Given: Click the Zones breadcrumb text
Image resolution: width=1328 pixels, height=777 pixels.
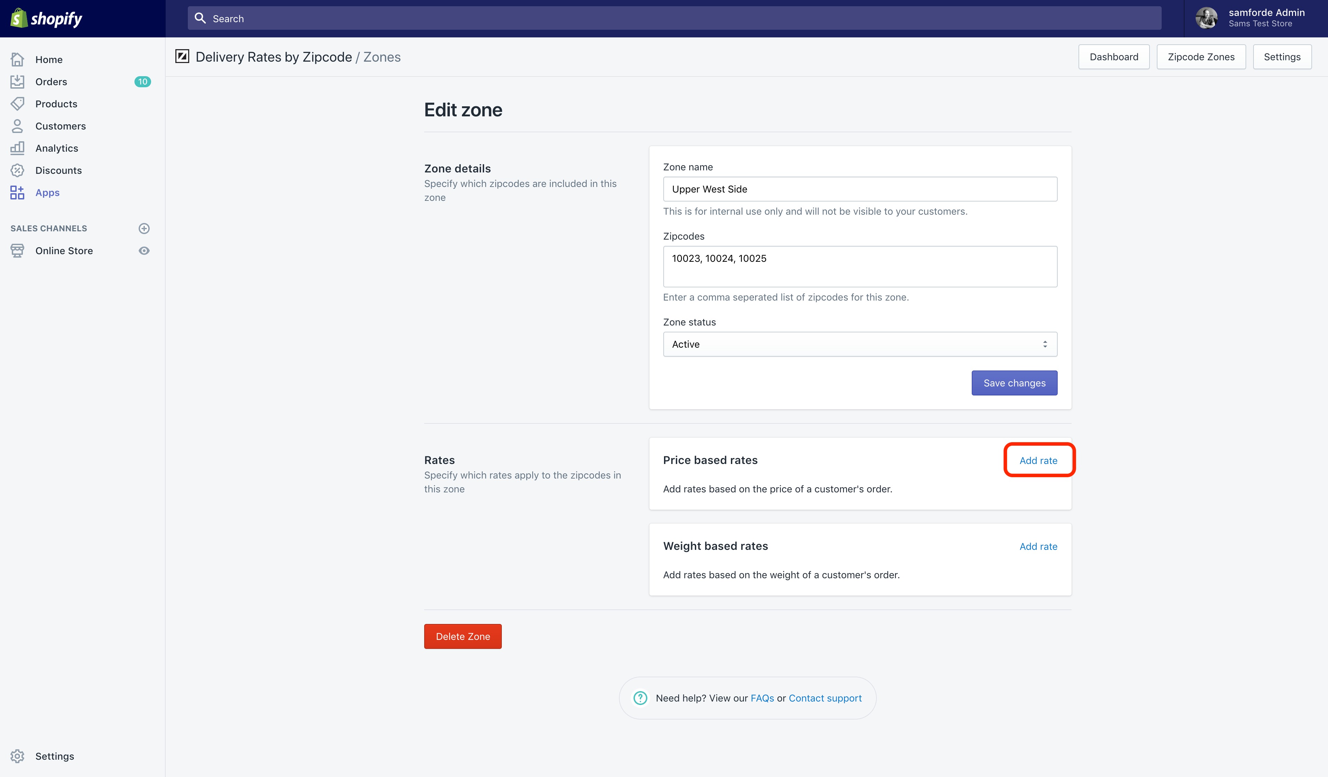Looking at the screenshot, I should point(382,57).
